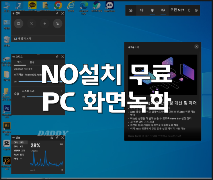Adjust the 시스템 소리 volume slider
The width and height of the screenshot is (213, 180).
(44, 97)
